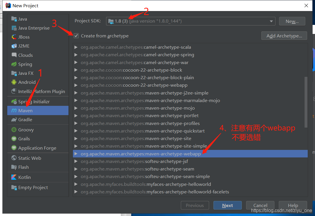This screenshot has width=315, height=216.
Task: Close the New Project dialog
Action: 306,6
